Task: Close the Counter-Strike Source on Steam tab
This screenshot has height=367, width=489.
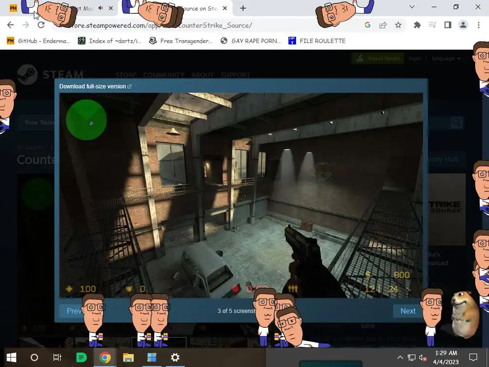Action: pyautogui.click(x=225, y=9)
